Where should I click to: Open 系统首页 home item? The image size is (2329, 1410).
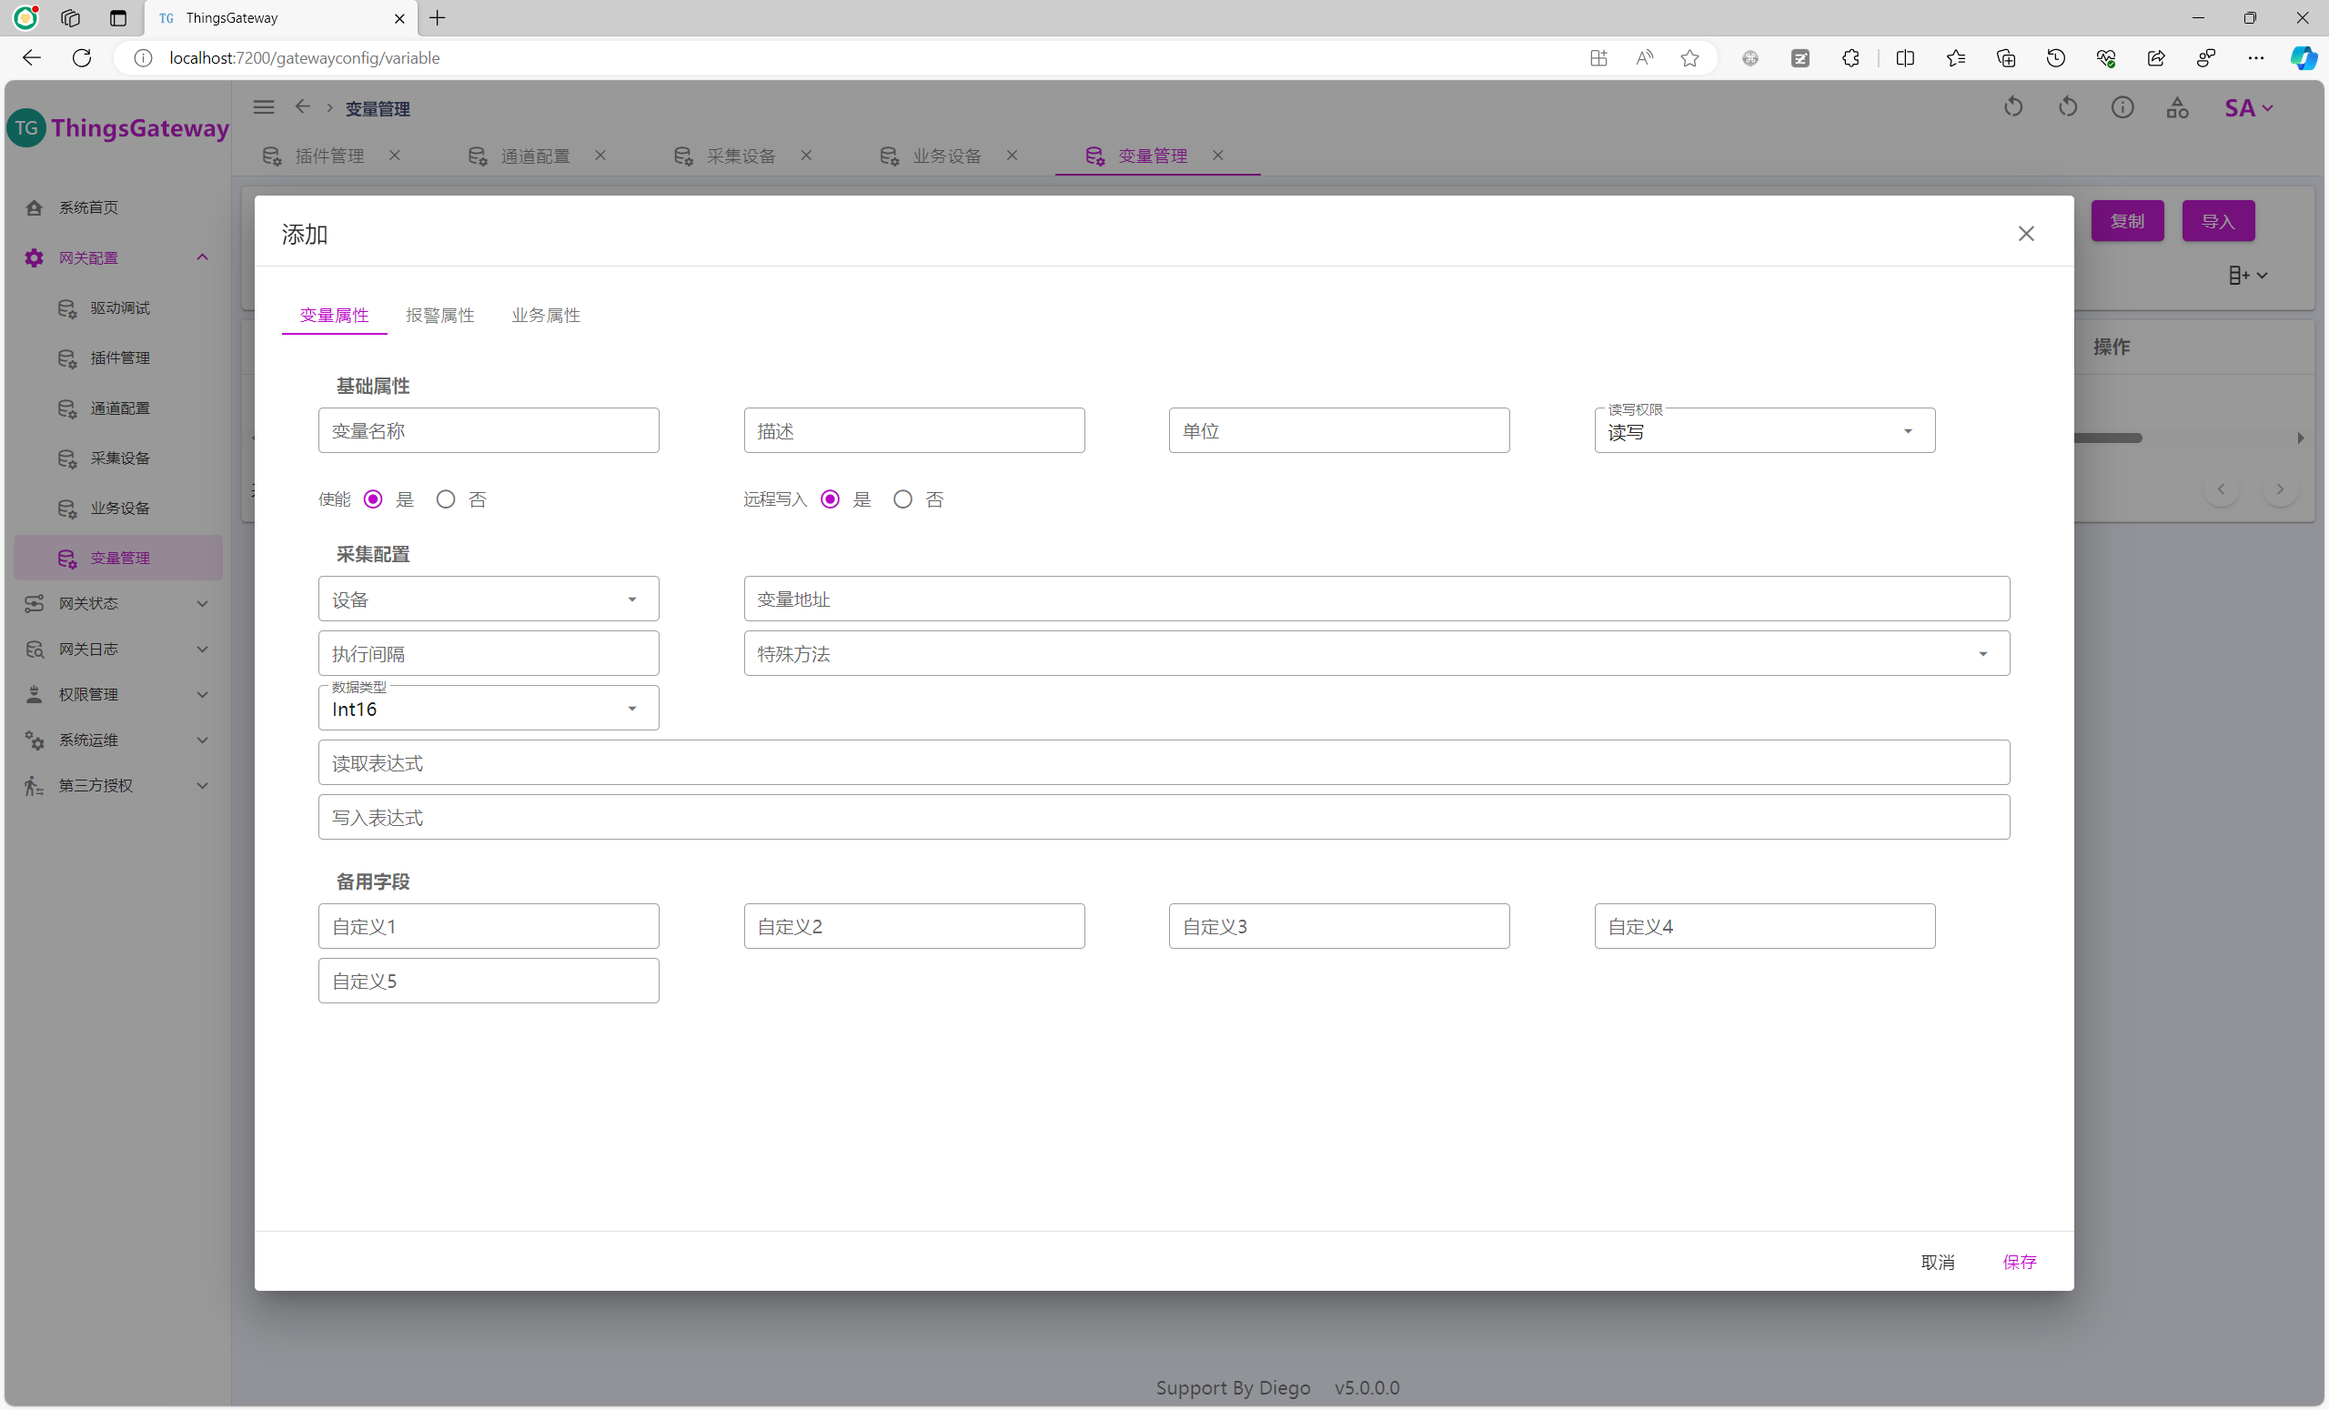[x=88, y=207]
